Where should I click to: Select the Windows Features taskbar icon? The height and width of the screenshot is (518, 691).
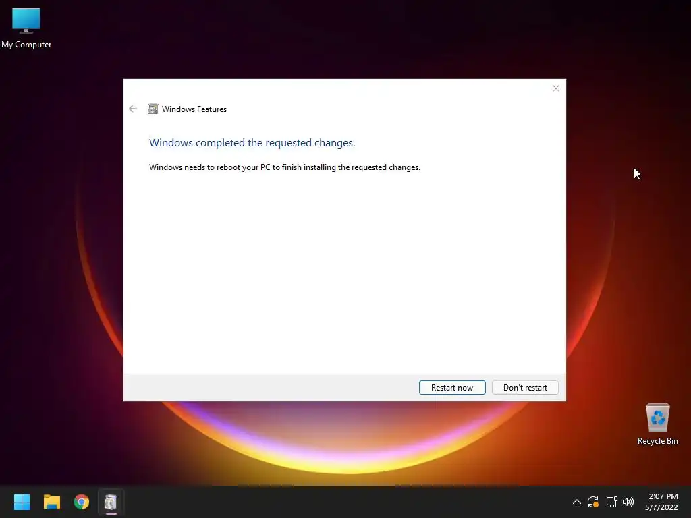111,502
